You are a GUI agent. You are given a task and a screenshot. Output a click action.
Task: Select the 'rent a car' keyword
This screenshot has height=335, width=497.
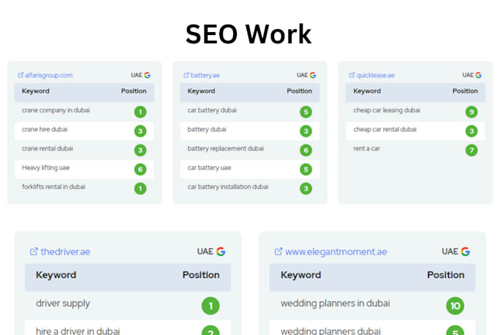(x=366, y=148)
